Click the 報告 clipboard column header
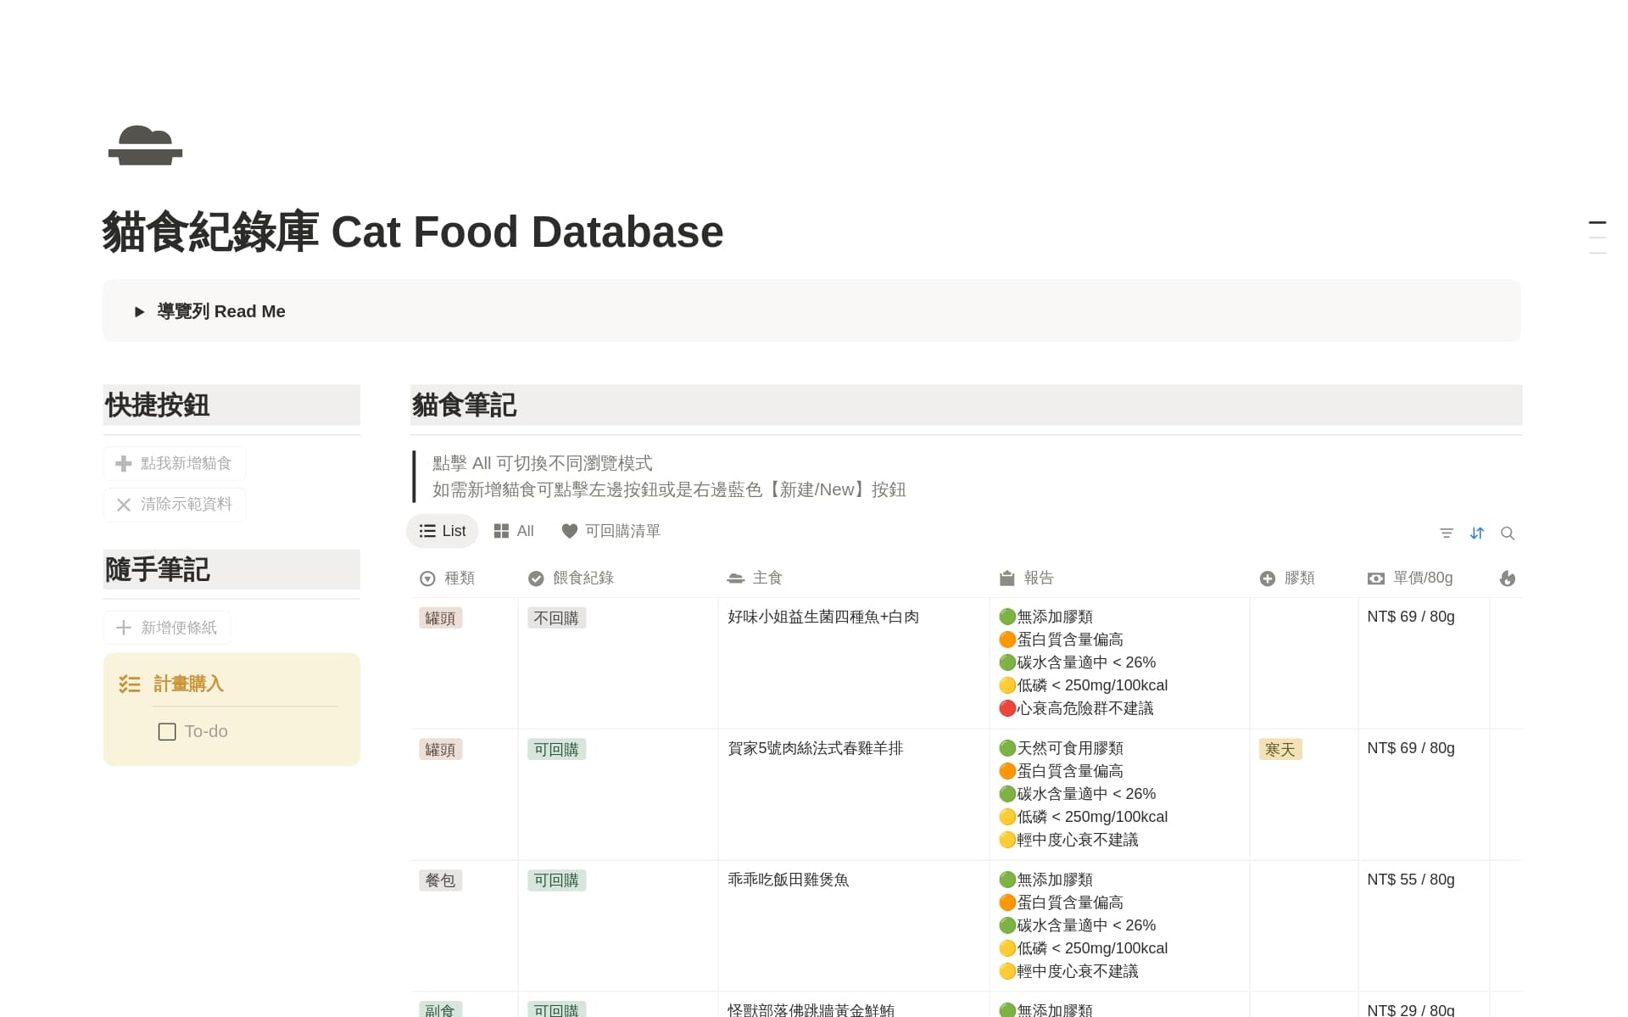This screenshot has height=1017, width=1628. [1026, 578]
